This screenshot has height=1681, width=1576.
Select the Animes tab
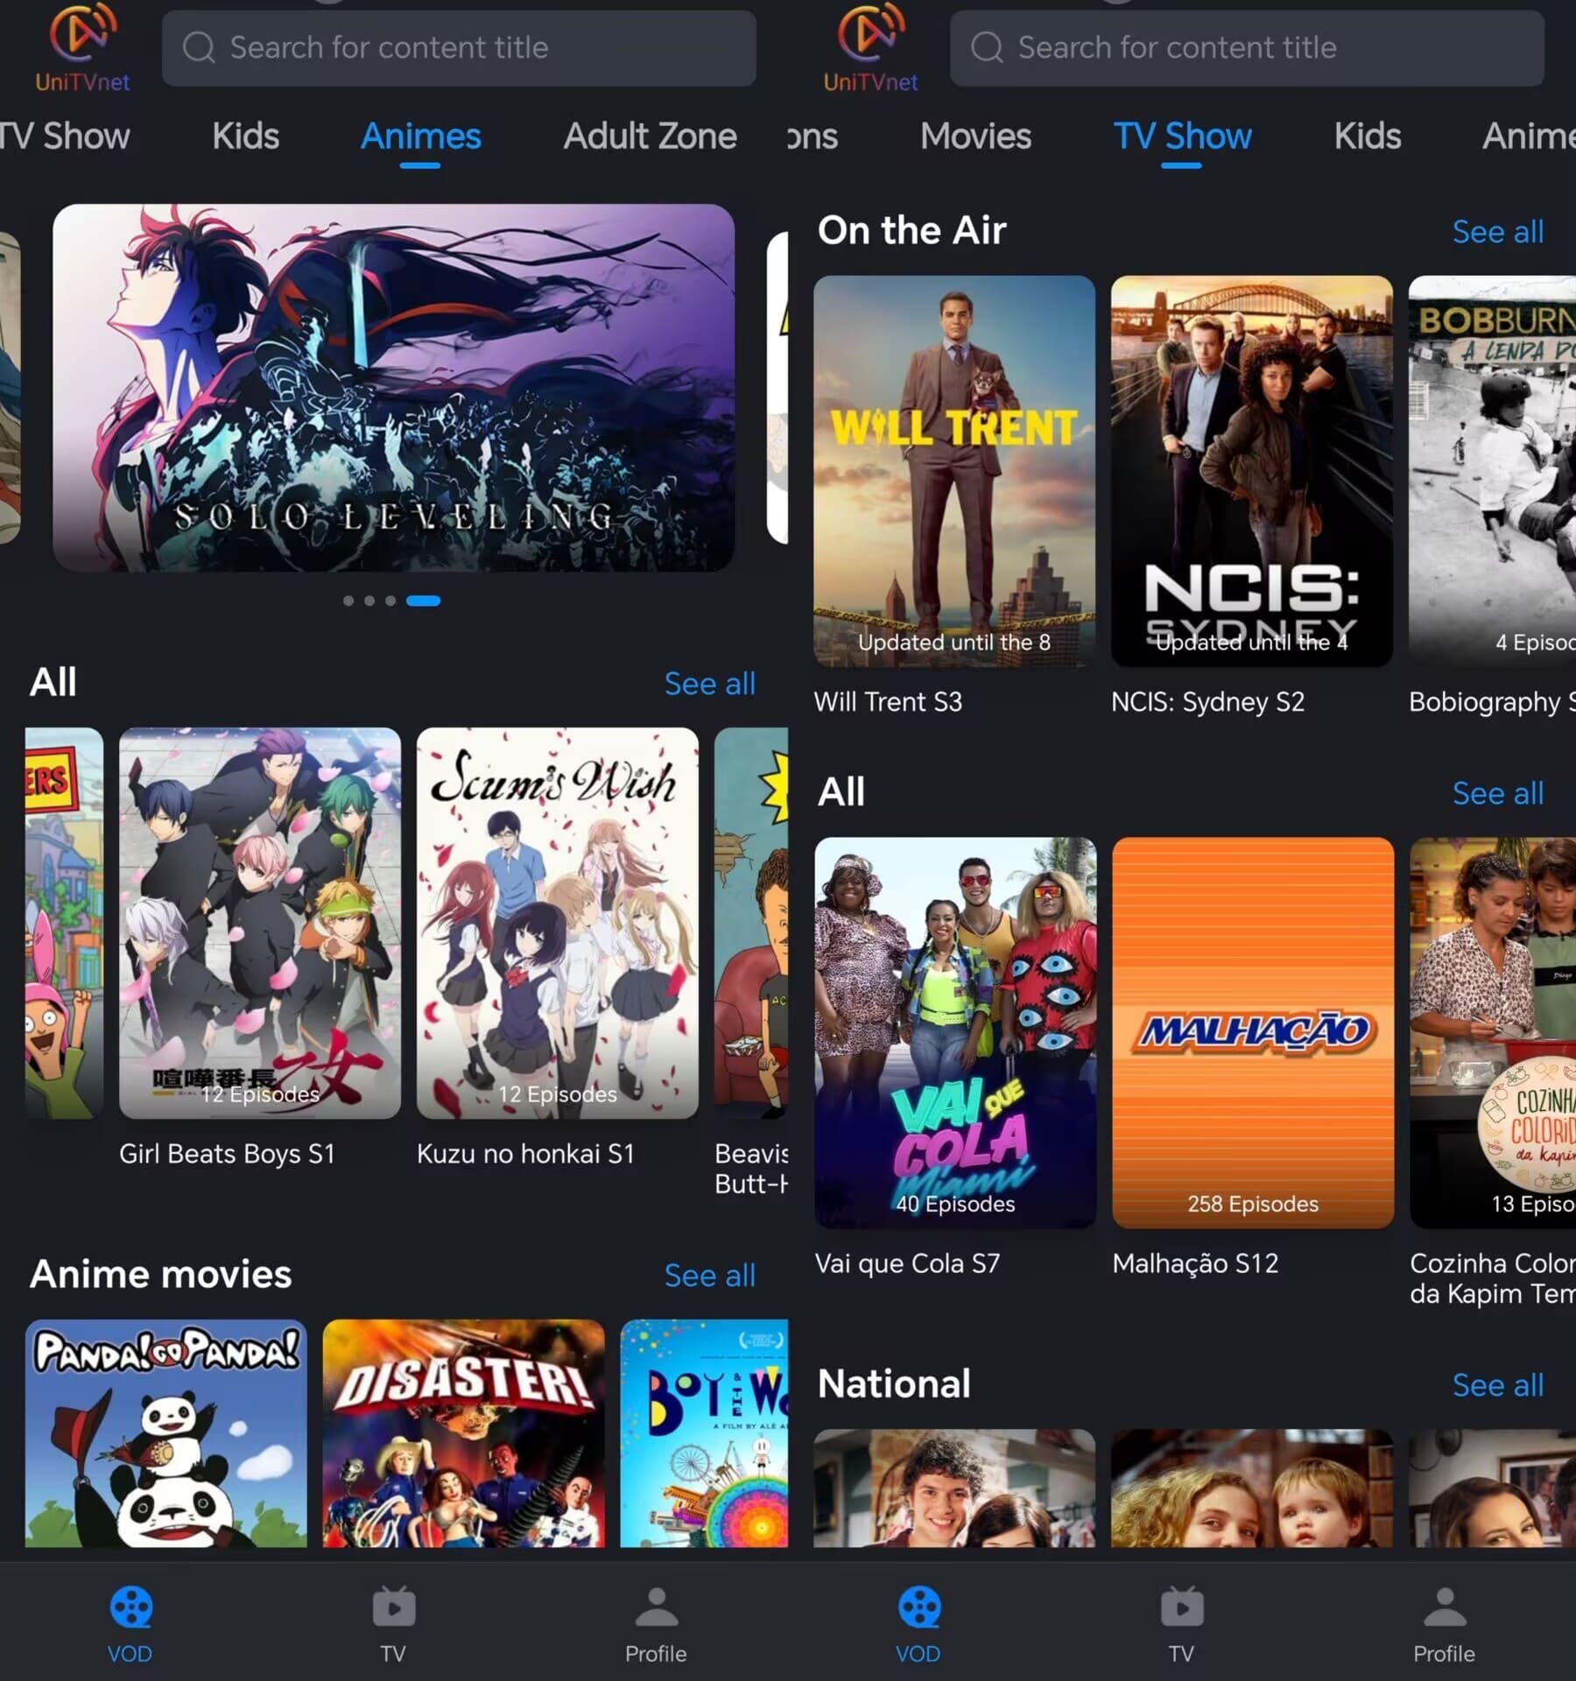421,136
